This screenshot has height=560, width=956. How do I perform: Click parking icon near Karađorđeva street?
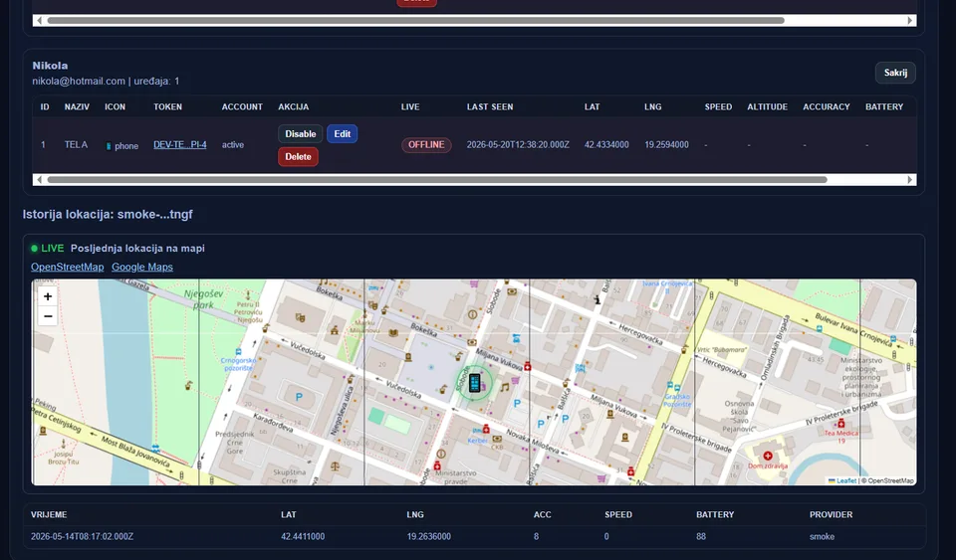[x=299, y=397]
